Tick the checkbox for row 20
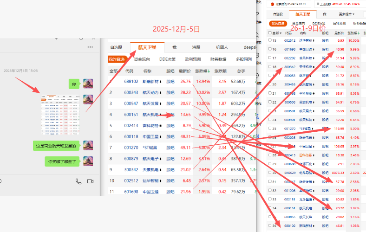 click(270, 84)
